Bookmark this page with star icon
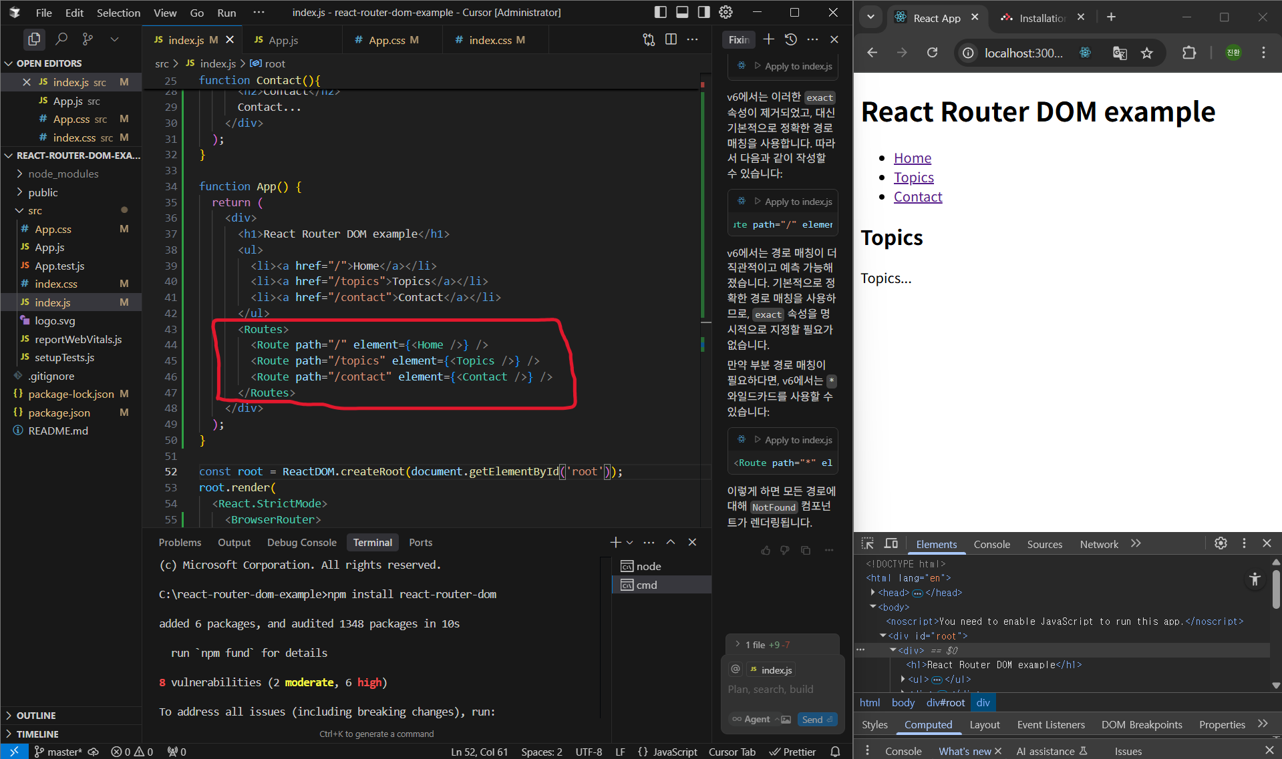 (x=1147, y=53)
